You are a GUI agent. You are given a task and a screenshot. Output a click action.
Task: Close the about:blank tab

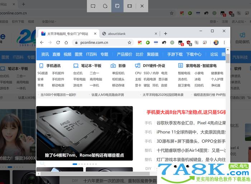pyautogui.click(x=156, y=34)
